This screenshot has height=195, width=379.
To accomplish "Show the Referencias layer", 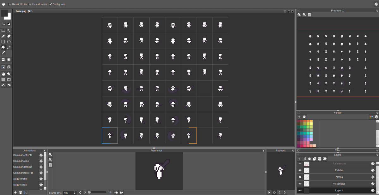I will tap(300, 164).
